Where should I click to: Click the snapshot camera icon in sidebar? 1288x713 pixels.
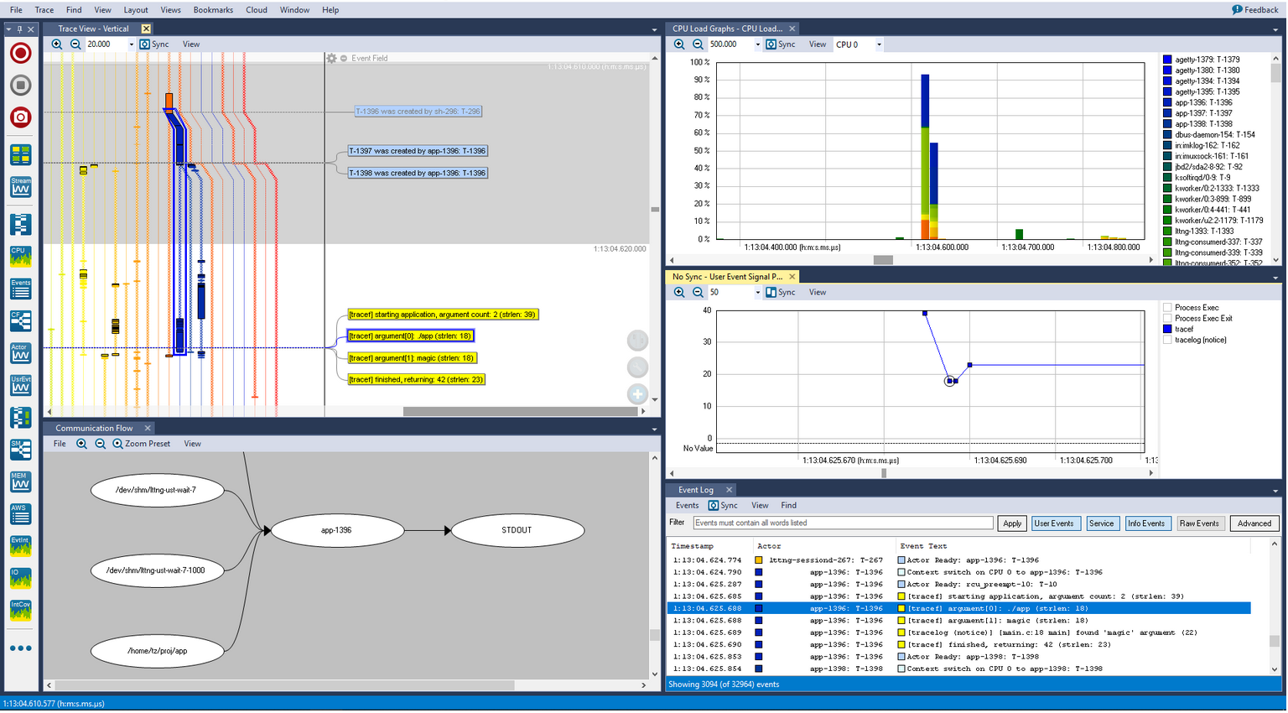[21, 117]
